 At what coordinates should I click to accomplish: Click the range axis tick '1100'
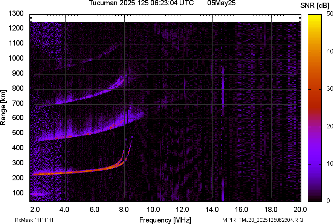[x=16, y=43]
